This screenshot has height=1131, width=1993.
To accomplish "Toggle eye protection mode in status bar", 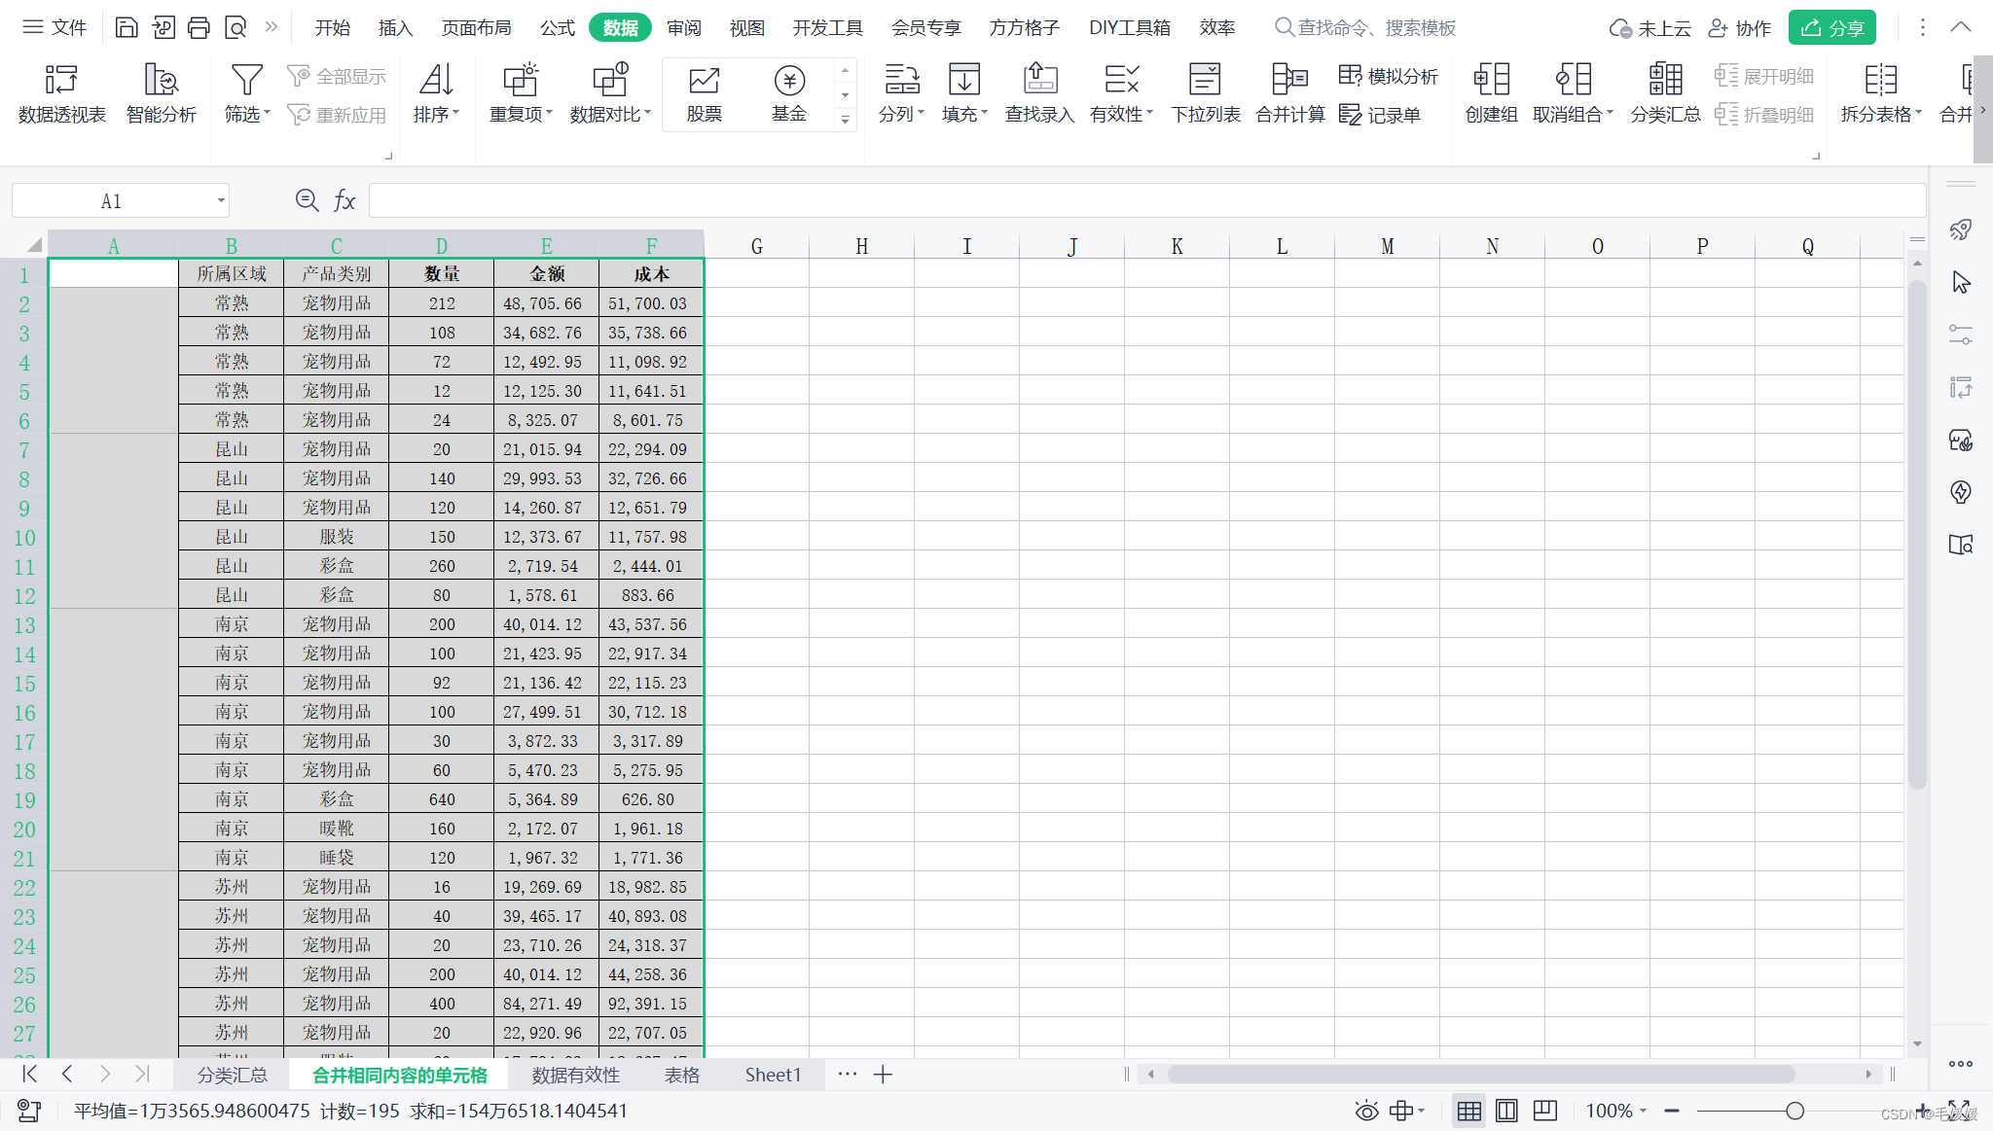I will pyautogui.click(x=1366, y=1111).
